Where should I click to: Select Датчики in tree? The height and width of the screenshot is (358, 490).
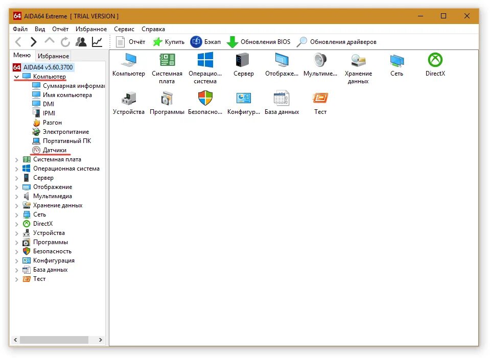click(50, 150)
